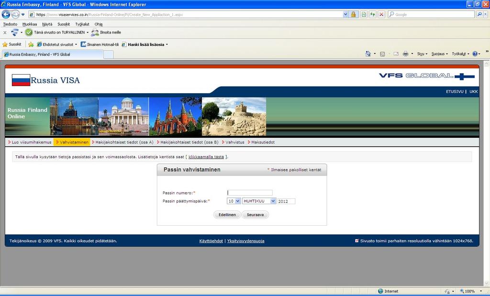Expand the Print options dropdown arrow
Screen dimensions: 490x296
[412, 54]
